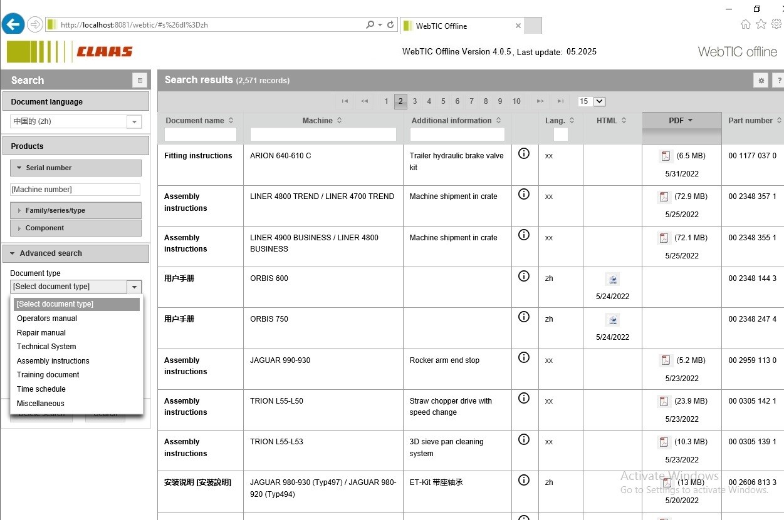Open 72.1 MB PDF document
784x520 pixels.
[x=665, y=238]
